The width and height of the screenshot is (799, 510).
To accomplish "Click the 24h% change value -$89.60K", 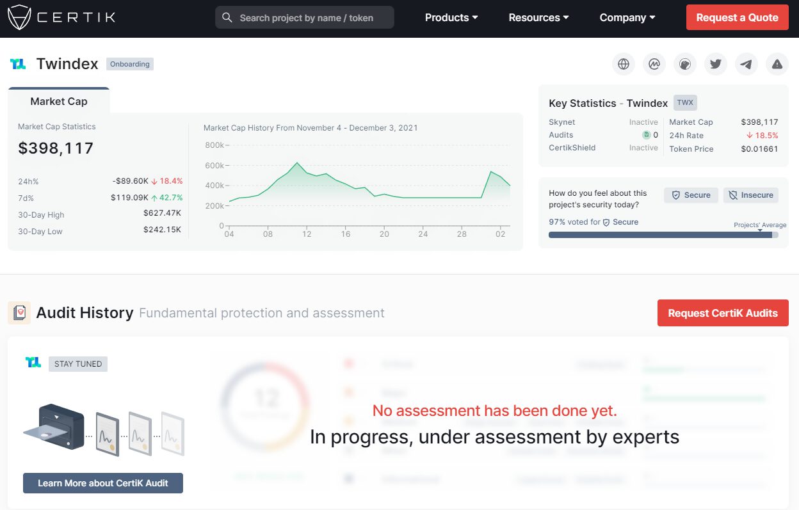I will tap(132, 181).
